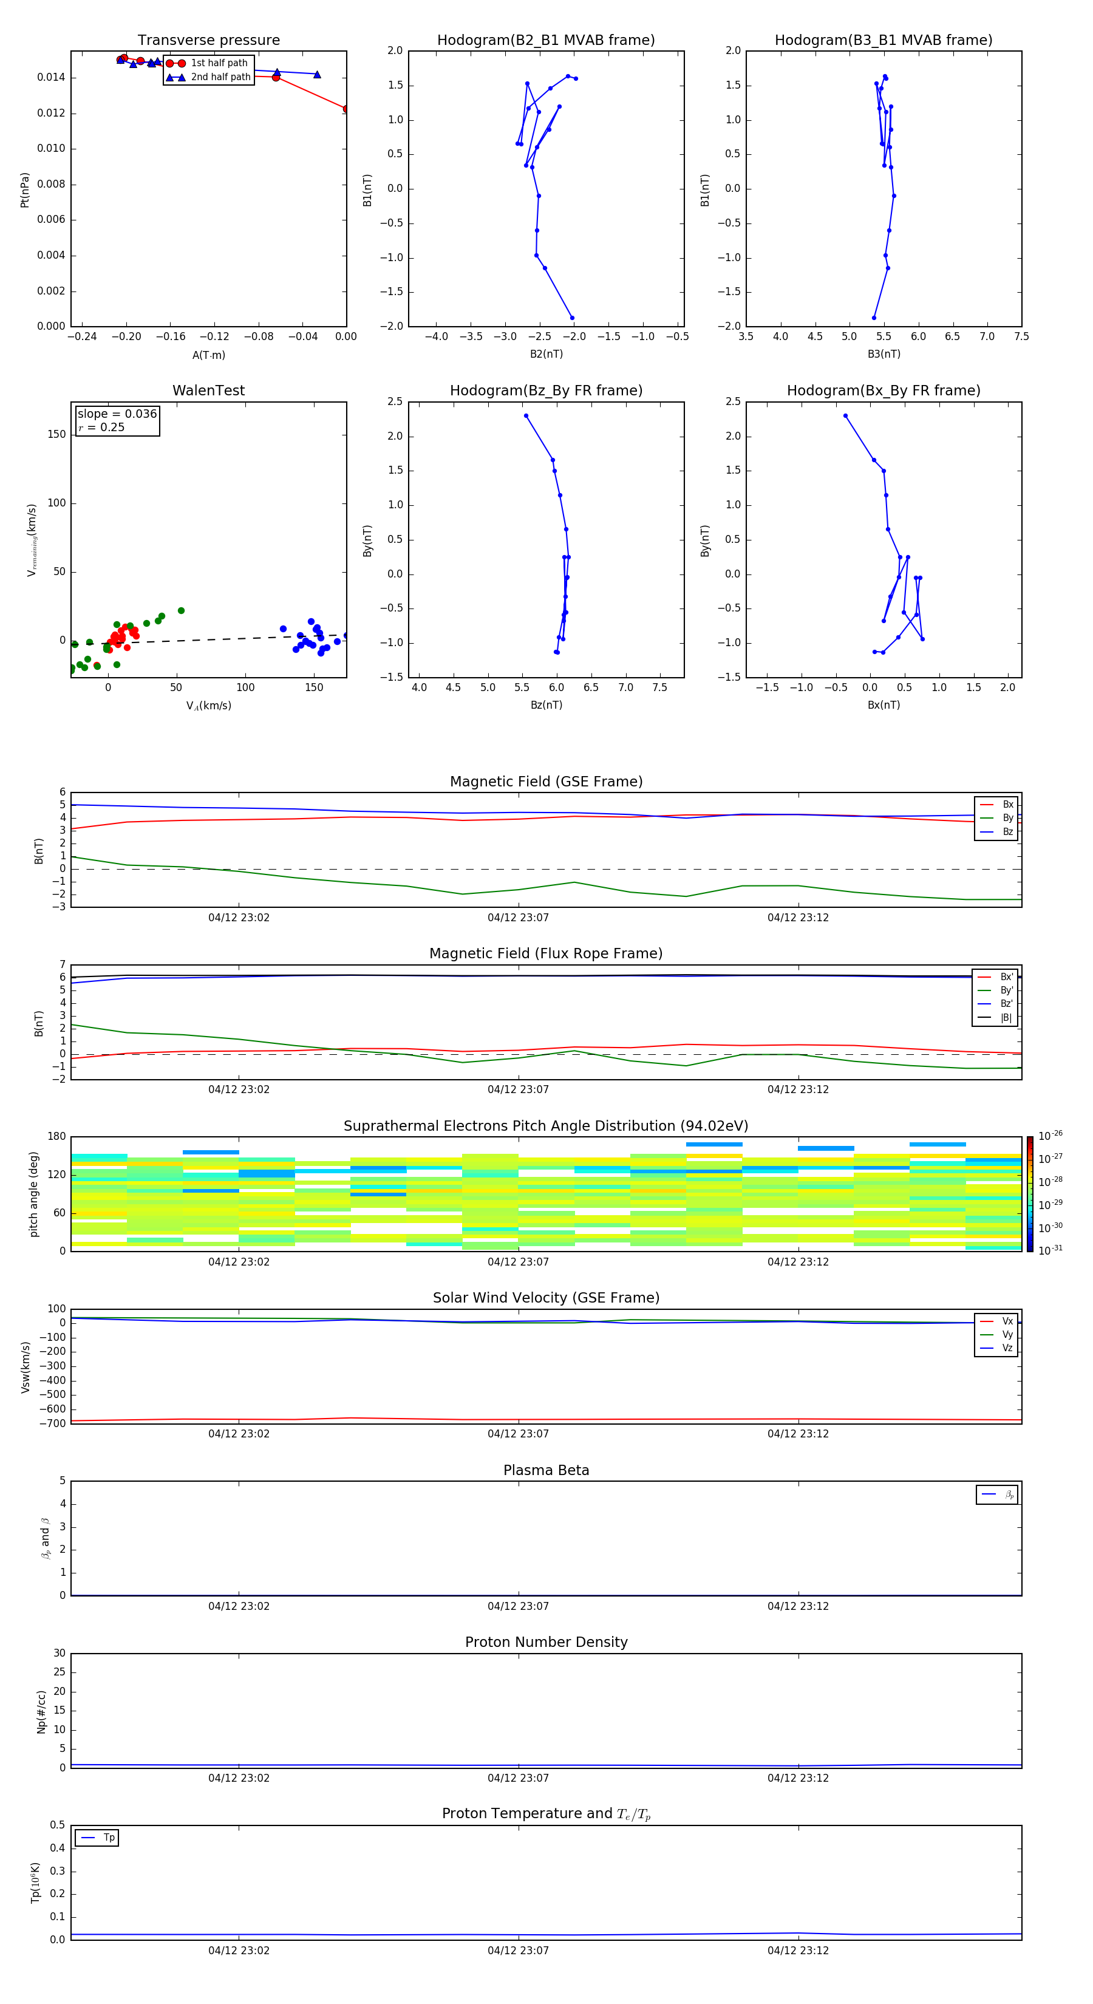1093x2004 pixels.
Task: Click the lowest point in B2_B1 hodogram
Action: pos(572,318)
